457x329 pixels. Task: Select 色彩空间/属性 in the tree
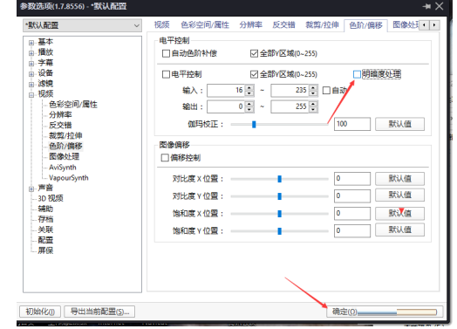(x=73, y=105)
